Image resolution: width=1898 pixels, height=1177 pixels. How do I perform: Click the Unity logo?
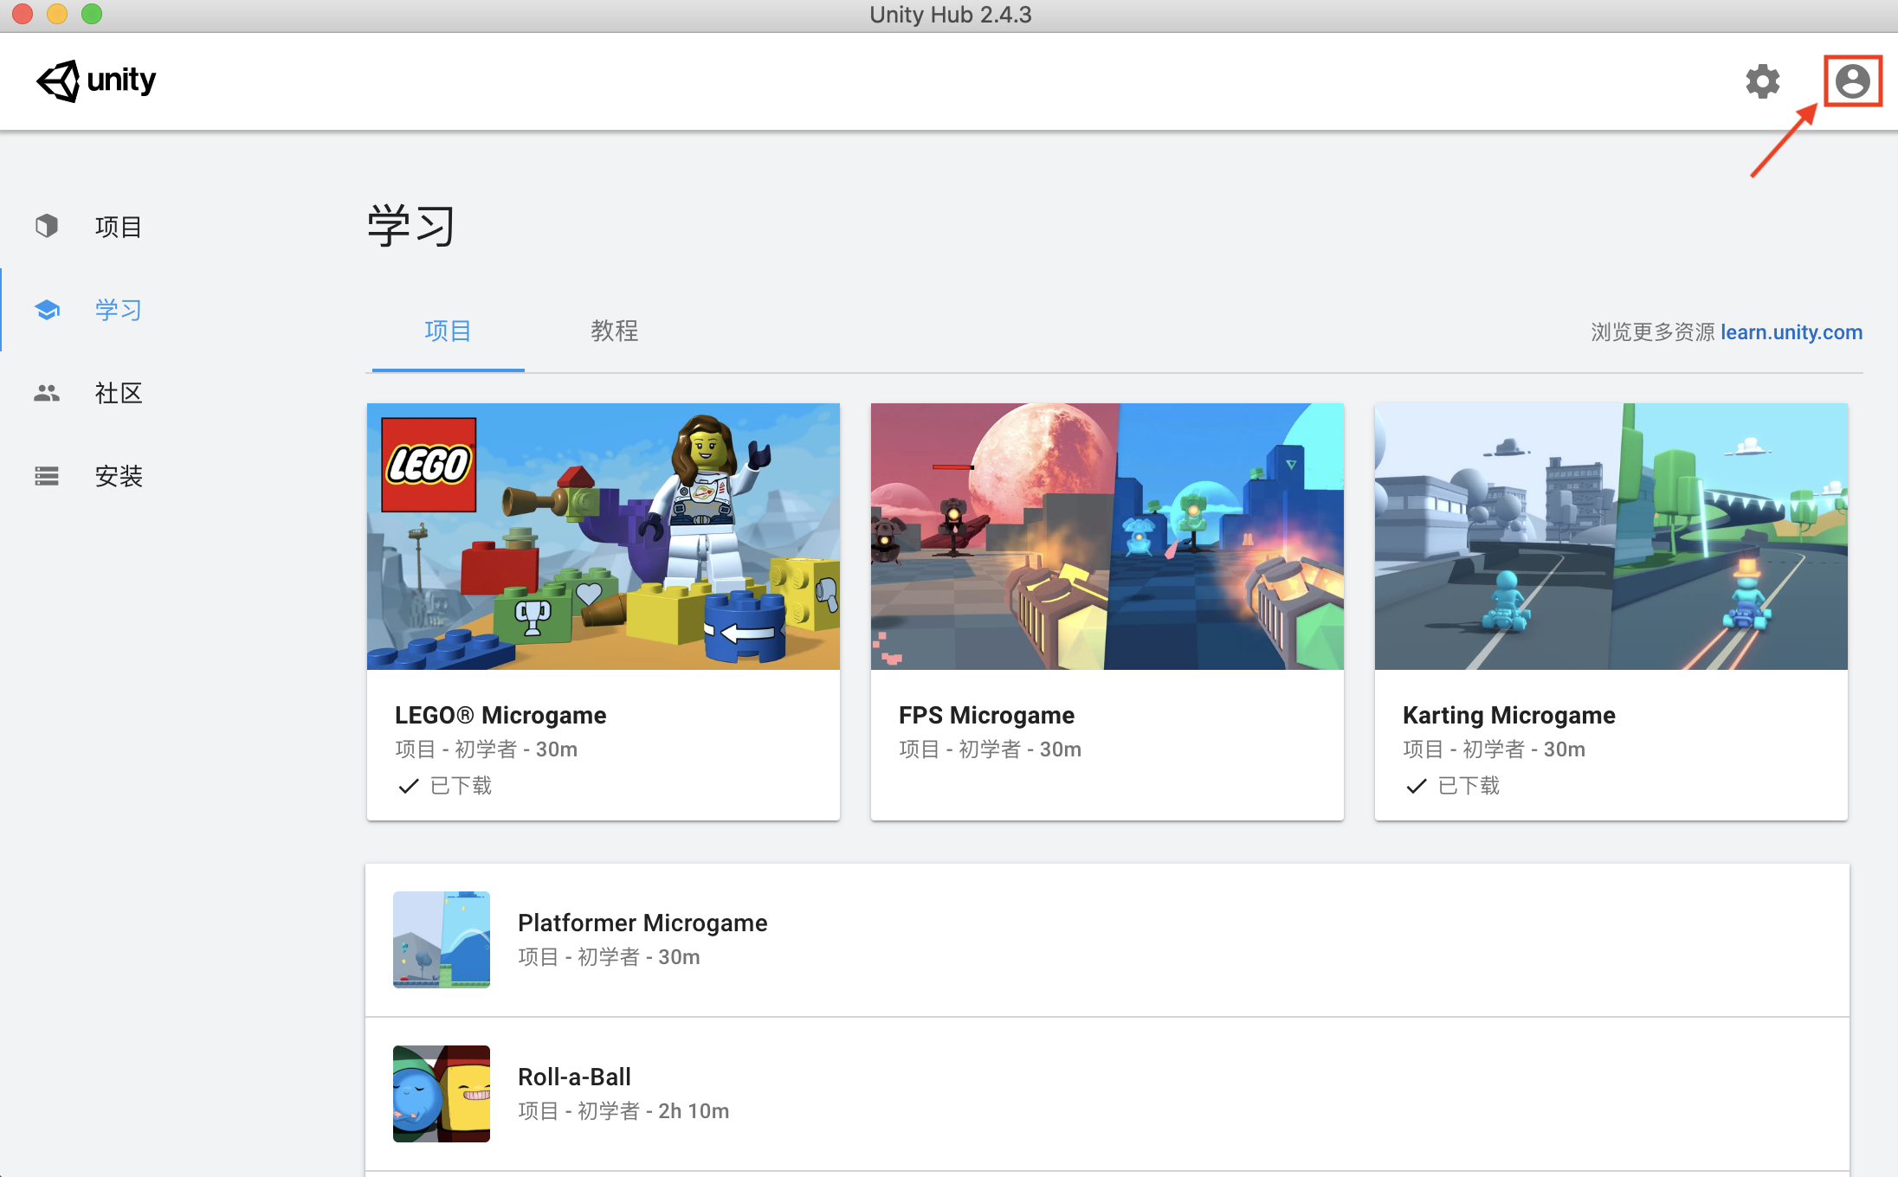(x=95, y=80)
